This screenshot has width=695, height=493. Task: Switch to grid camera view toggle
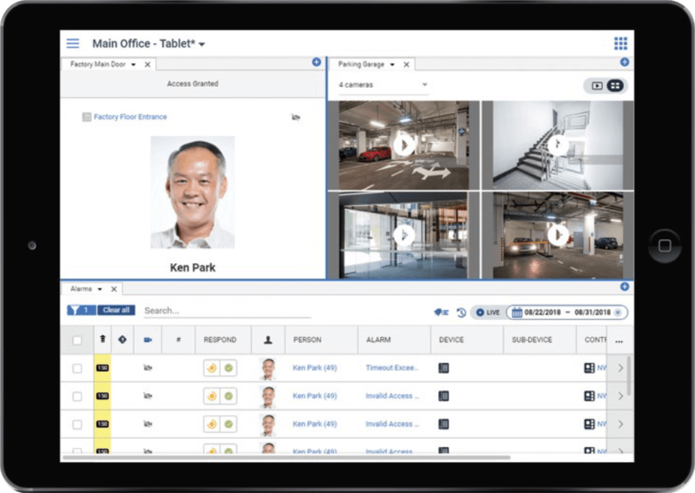click(615, 86)
